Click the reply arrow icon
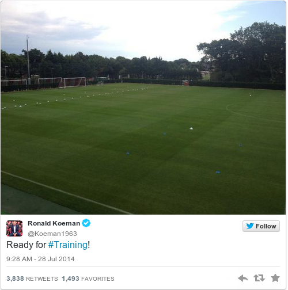 click(x=243, y=278)
